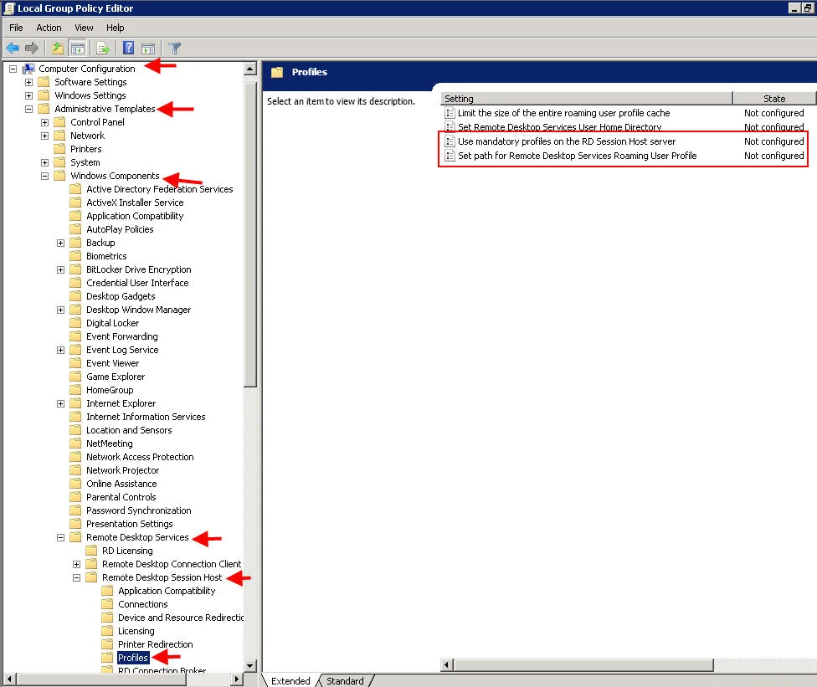Screen dimensions: 817x687
Task: Click the Biometrics folder icon
Action: click(75, 256)
